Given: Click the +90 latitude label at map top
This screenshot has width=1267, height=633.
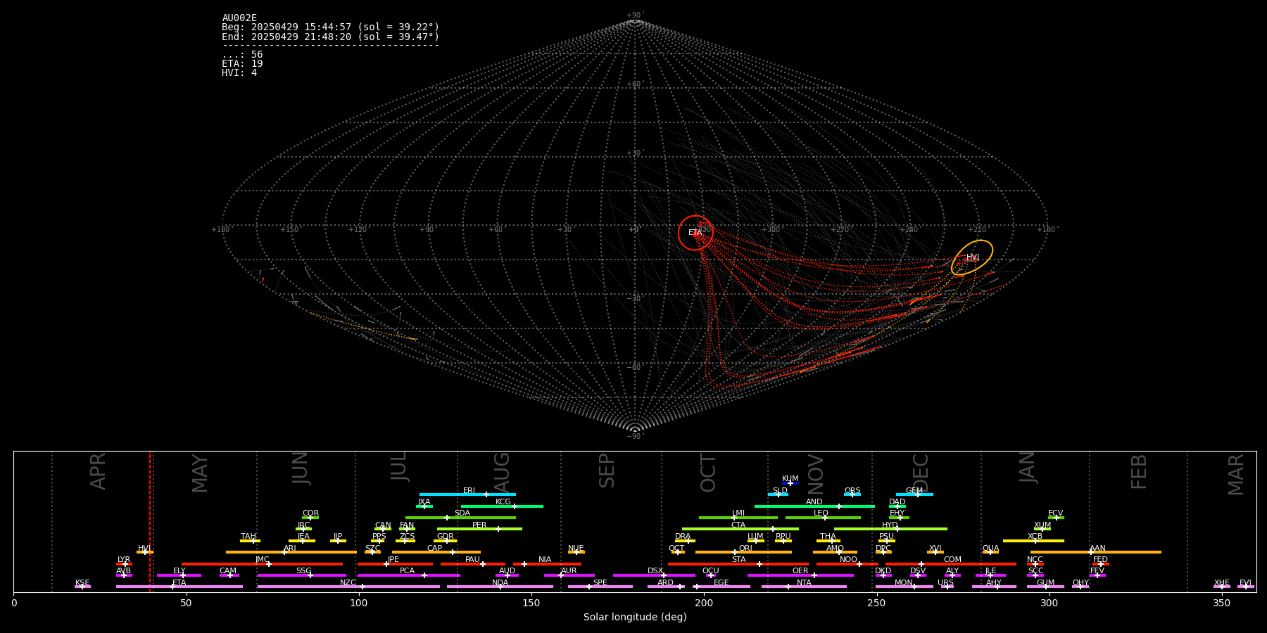Looking at the screenshot, I should pos(634,15).
